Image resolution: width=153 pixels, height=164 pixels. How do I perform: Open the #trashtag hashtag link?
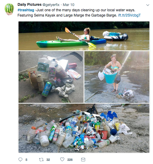coord(26,10)
